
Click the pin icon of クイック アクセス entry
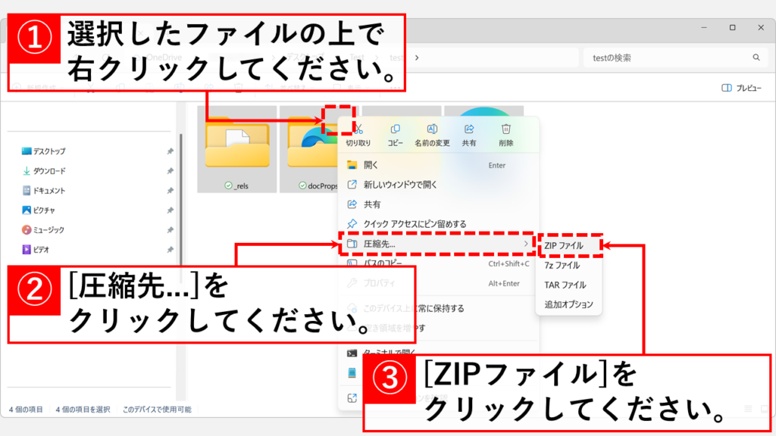pos(352,224)
